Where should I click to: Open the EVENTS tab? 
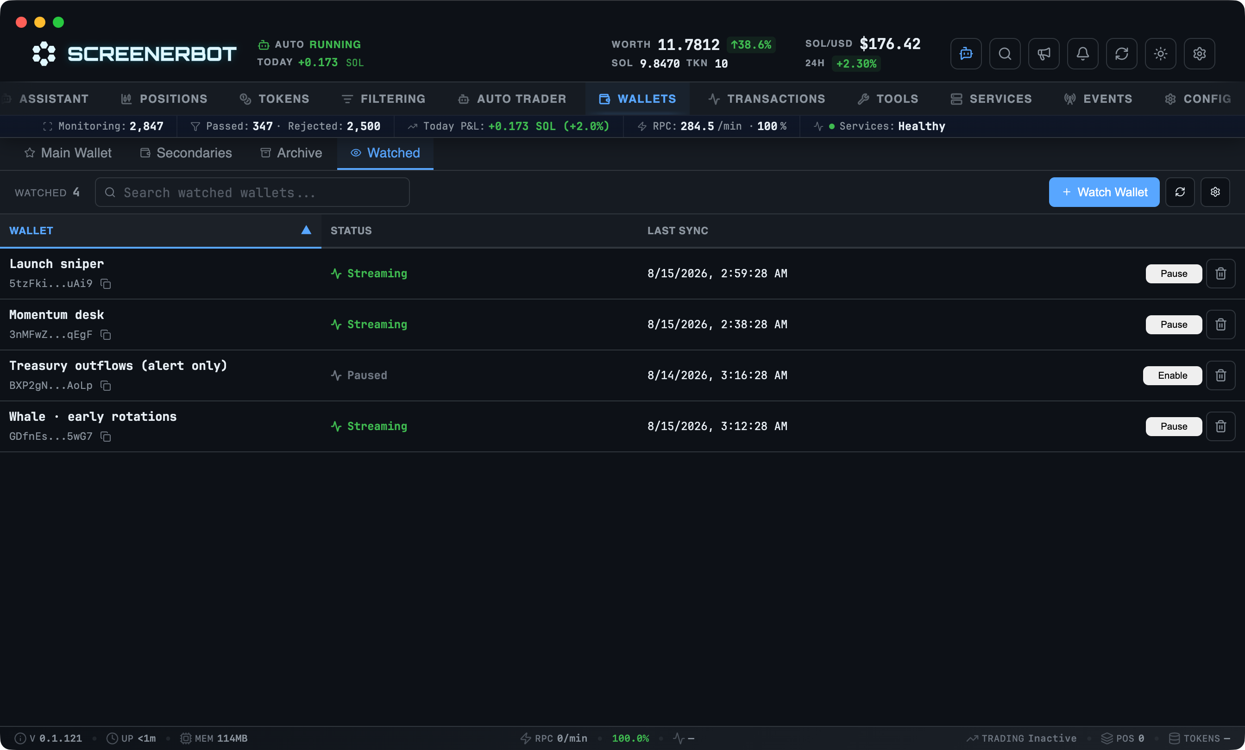pyautogui.click(x=1098, y=99)
